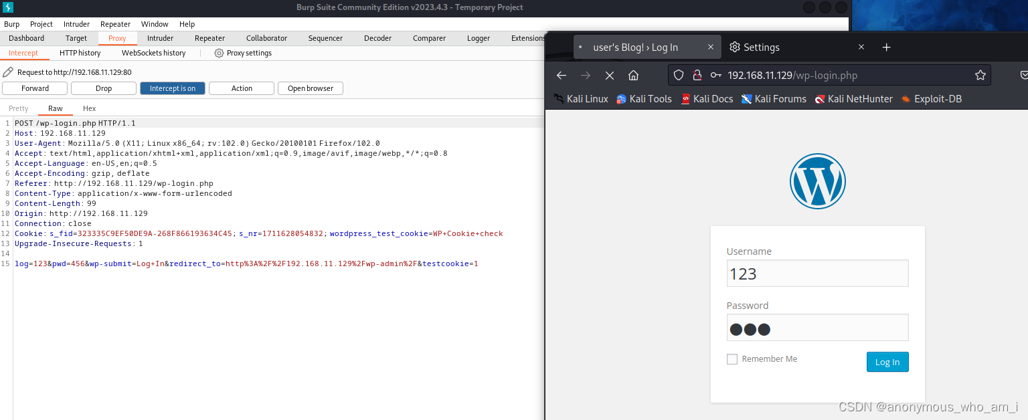1028x420 pixels.
Task: Click the insecure connection padlock icon
Action: [697, 76]
